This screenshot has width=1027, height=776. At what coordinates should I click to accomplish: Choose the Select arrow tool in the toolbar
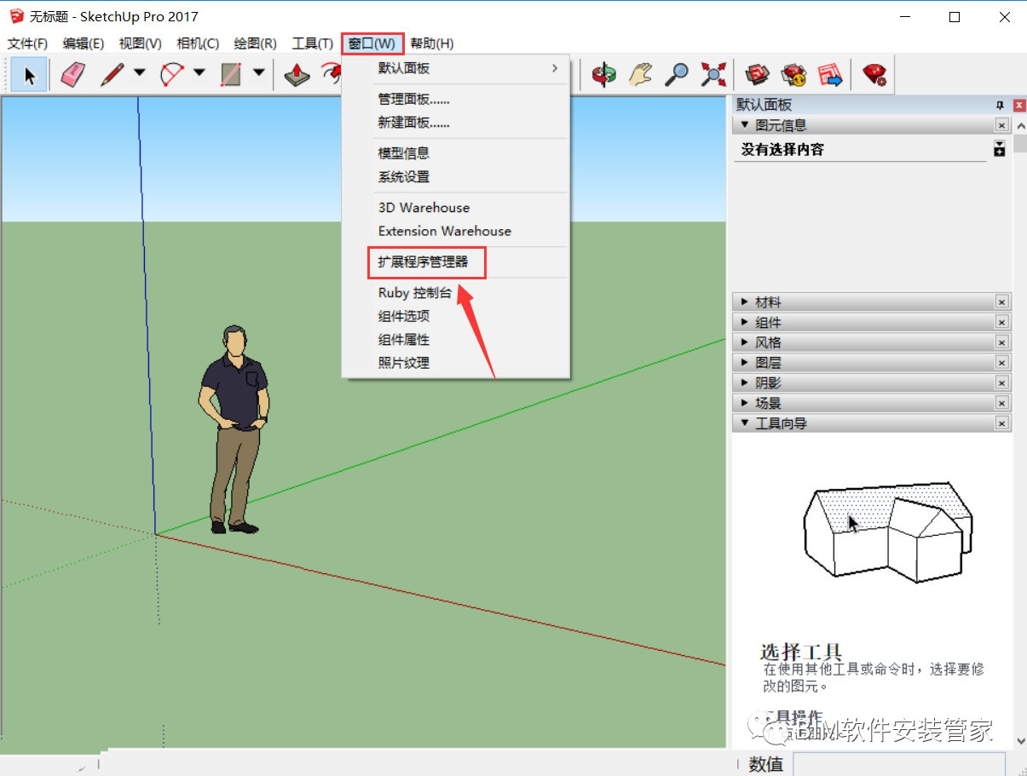(x=29, y=75)
